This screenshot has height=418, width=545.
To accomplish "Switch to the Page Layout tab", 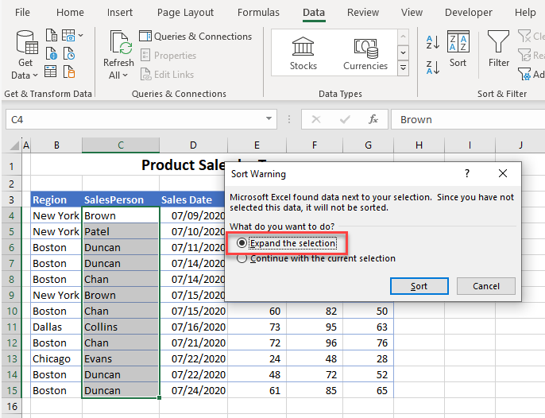I will tap(185, 13).
